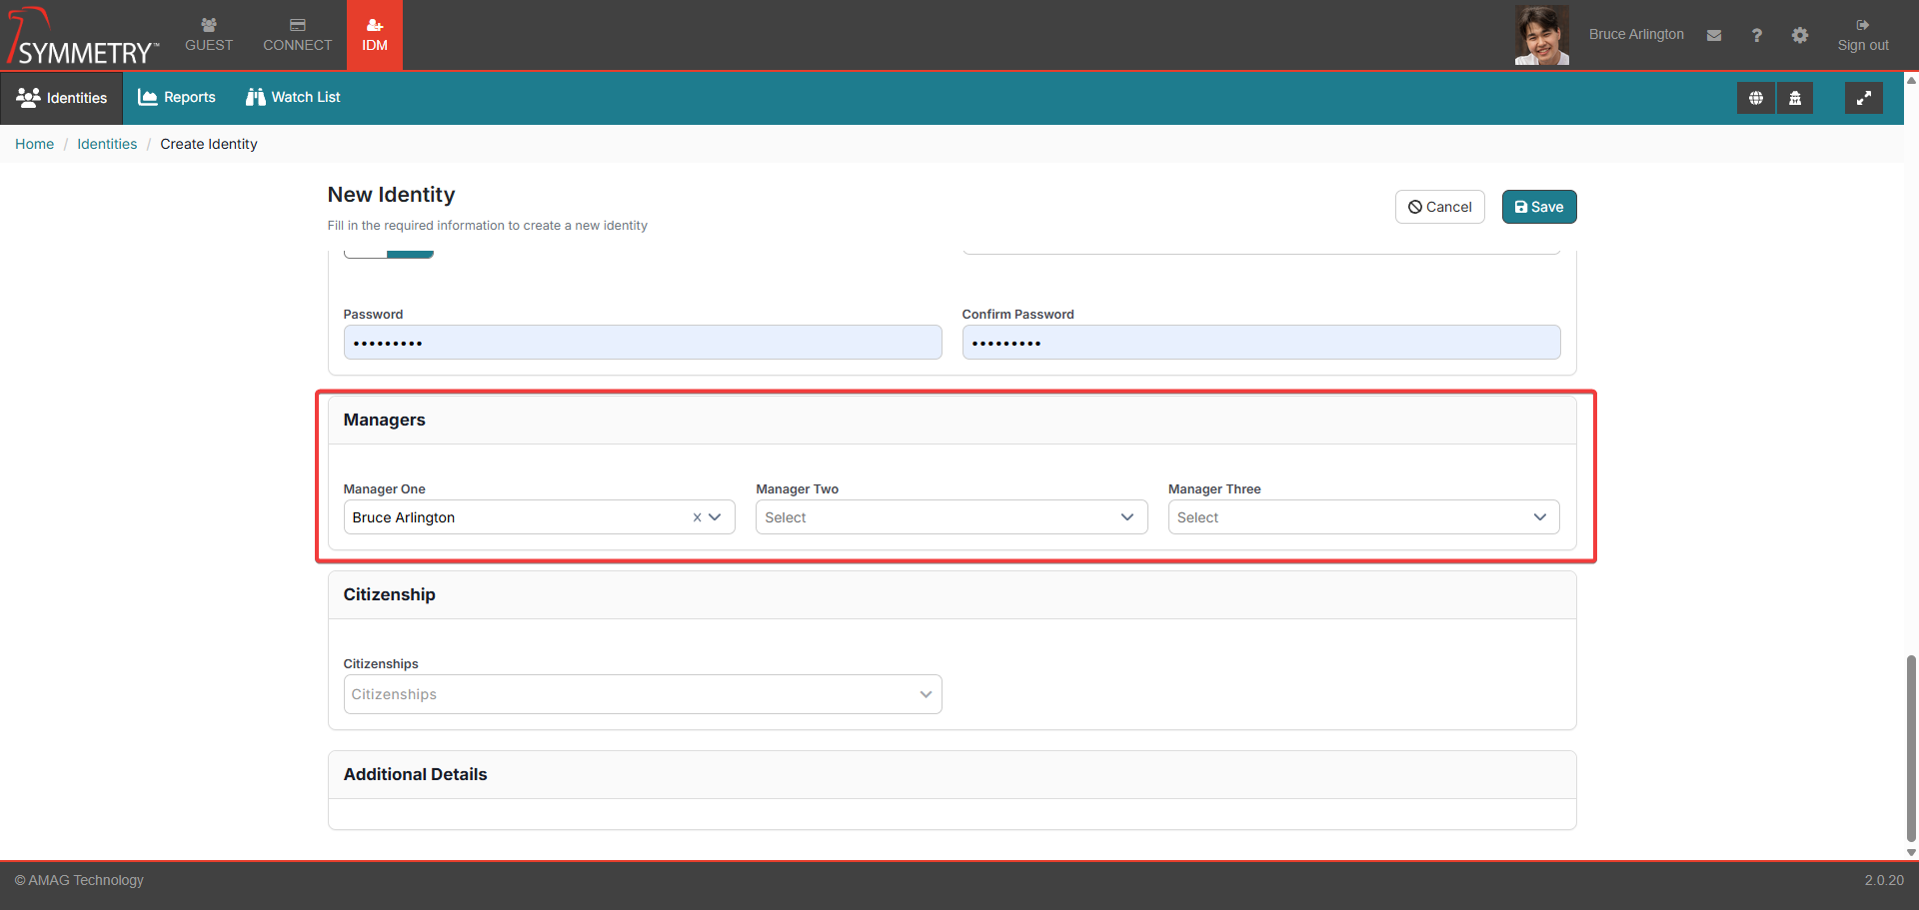Open the messages envelope icon
Viewport: 1919px width, 910px height.
(x=1714, y=35)
